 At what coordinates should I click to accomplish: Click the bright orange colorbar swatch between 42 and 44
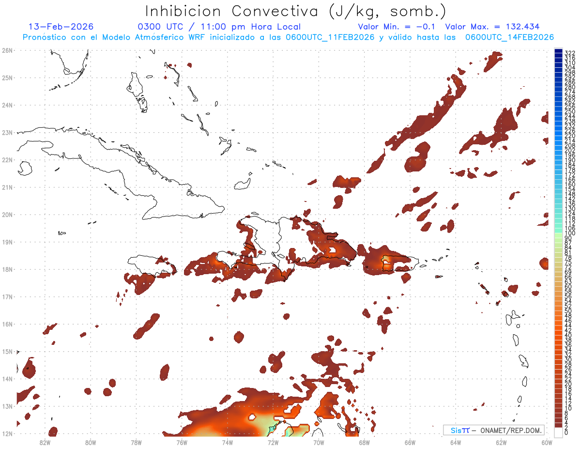558,328
